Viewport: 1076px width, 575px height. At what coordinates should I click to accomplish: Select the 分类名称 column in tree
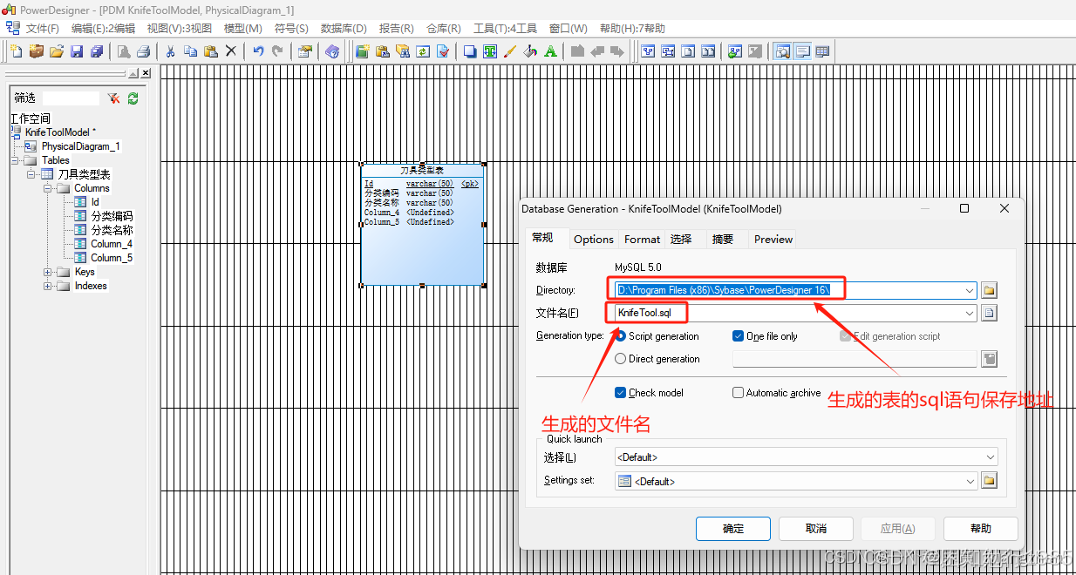pos(112,230)
